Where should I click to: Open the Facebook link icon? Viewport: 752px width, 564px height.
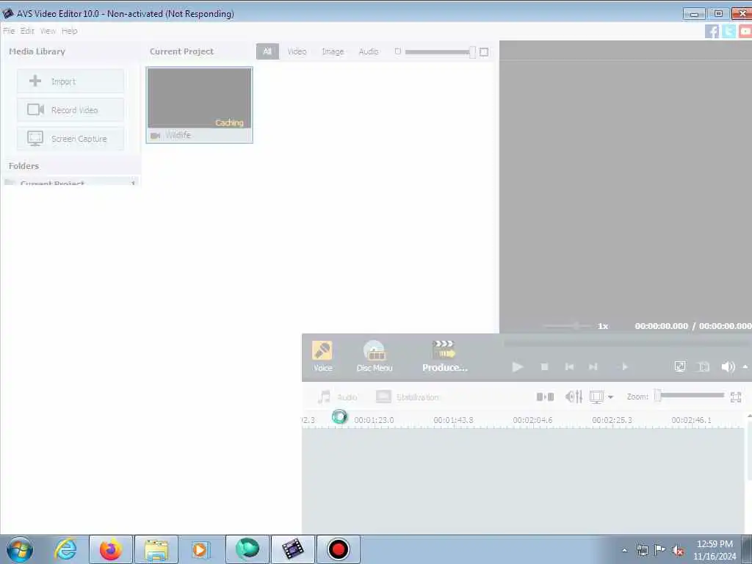[712, 31]
